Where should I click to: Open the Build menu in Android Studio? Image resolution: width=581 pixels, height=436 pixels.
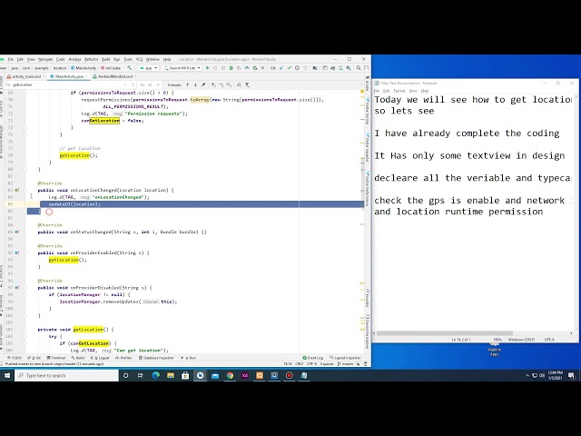(106, 59)
